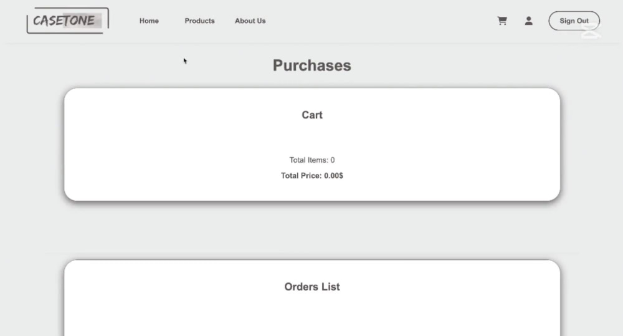The width and height of the screenshot is (623, 336).
Task: Select the 'Total Items: 0' text
Action: (x=312, y=160)
